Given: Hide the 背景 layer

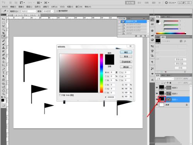Looking at the screenshot, I should click(x=157, y=105).
